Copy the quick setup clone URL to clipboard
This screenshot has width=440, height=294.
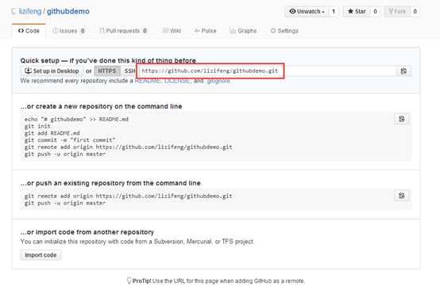(403, 71)
